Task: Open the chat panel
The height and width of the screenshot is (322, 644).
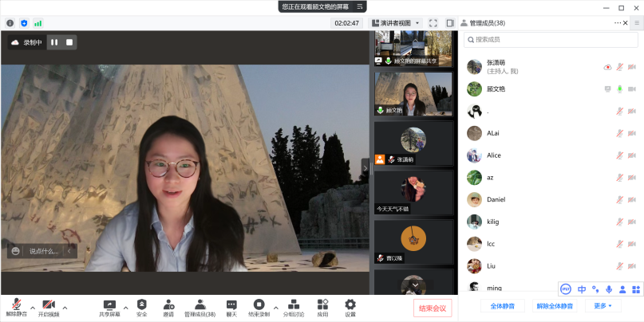Action: pos(231,305)
